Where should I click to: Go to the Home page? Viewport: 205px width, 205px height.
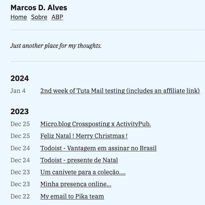18,17
